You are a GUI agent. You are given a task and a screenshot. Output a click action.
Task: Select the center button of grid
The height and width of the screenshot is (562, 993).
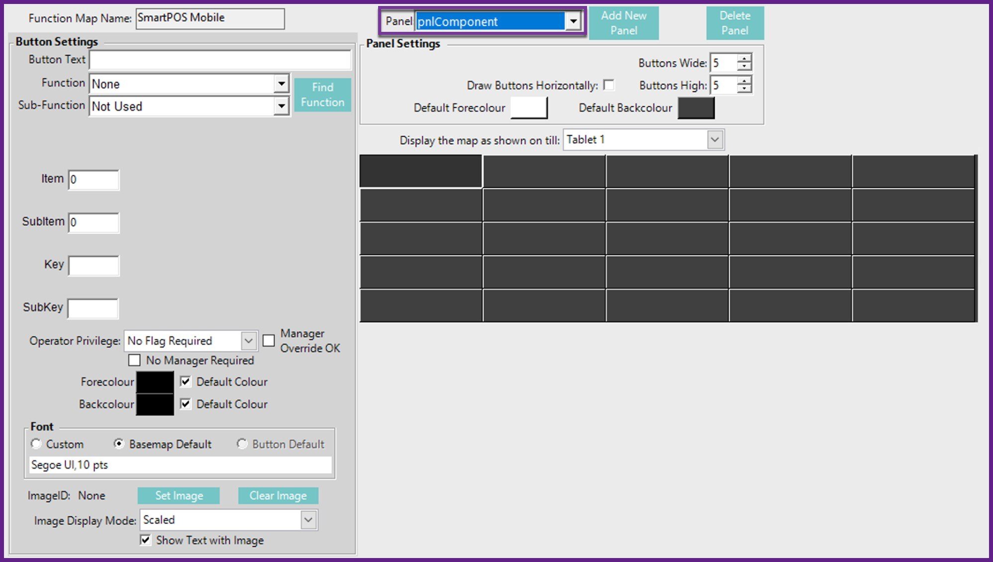point(667,238)
